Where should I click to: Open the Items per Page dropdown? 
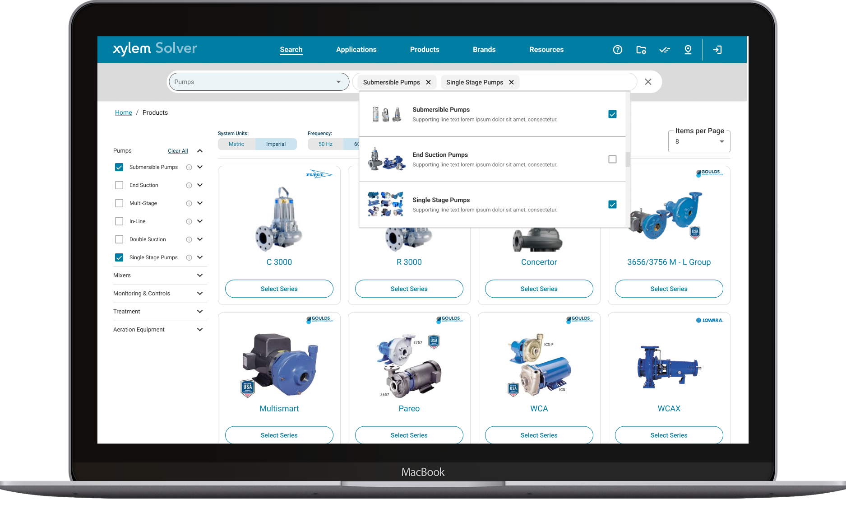(x=699, y=142)
